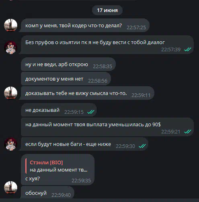Select message 'ну и не веди, арб открою'
199x202 pixels.
tap(68, 64)
